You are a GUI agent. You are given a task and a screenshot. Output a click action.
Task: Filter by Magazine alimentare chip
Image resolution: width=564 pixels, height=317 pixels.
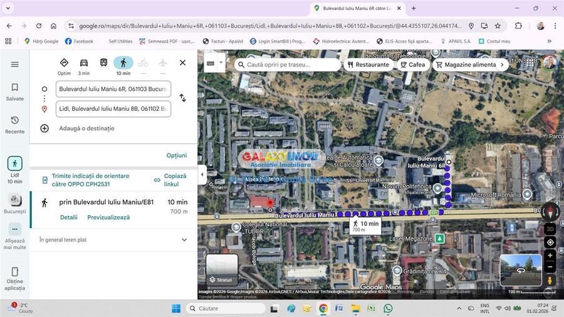466,65
